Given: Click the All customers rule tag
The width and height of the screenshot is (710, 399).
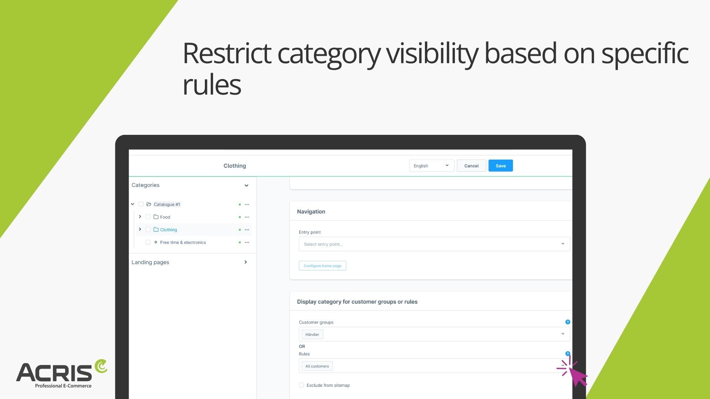Looking at the screenshot, I should (x=317, y=366).
